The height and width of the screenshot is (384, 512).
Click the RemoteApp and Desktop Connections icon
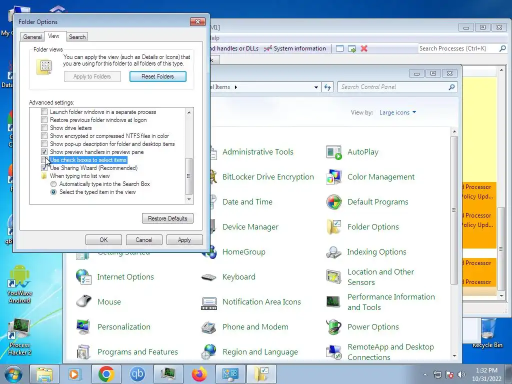click(333, 352)
